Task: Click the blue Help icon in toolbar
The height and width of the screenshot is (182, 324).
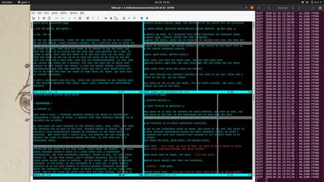Action: pyautogui.click(x=142, y=18)
